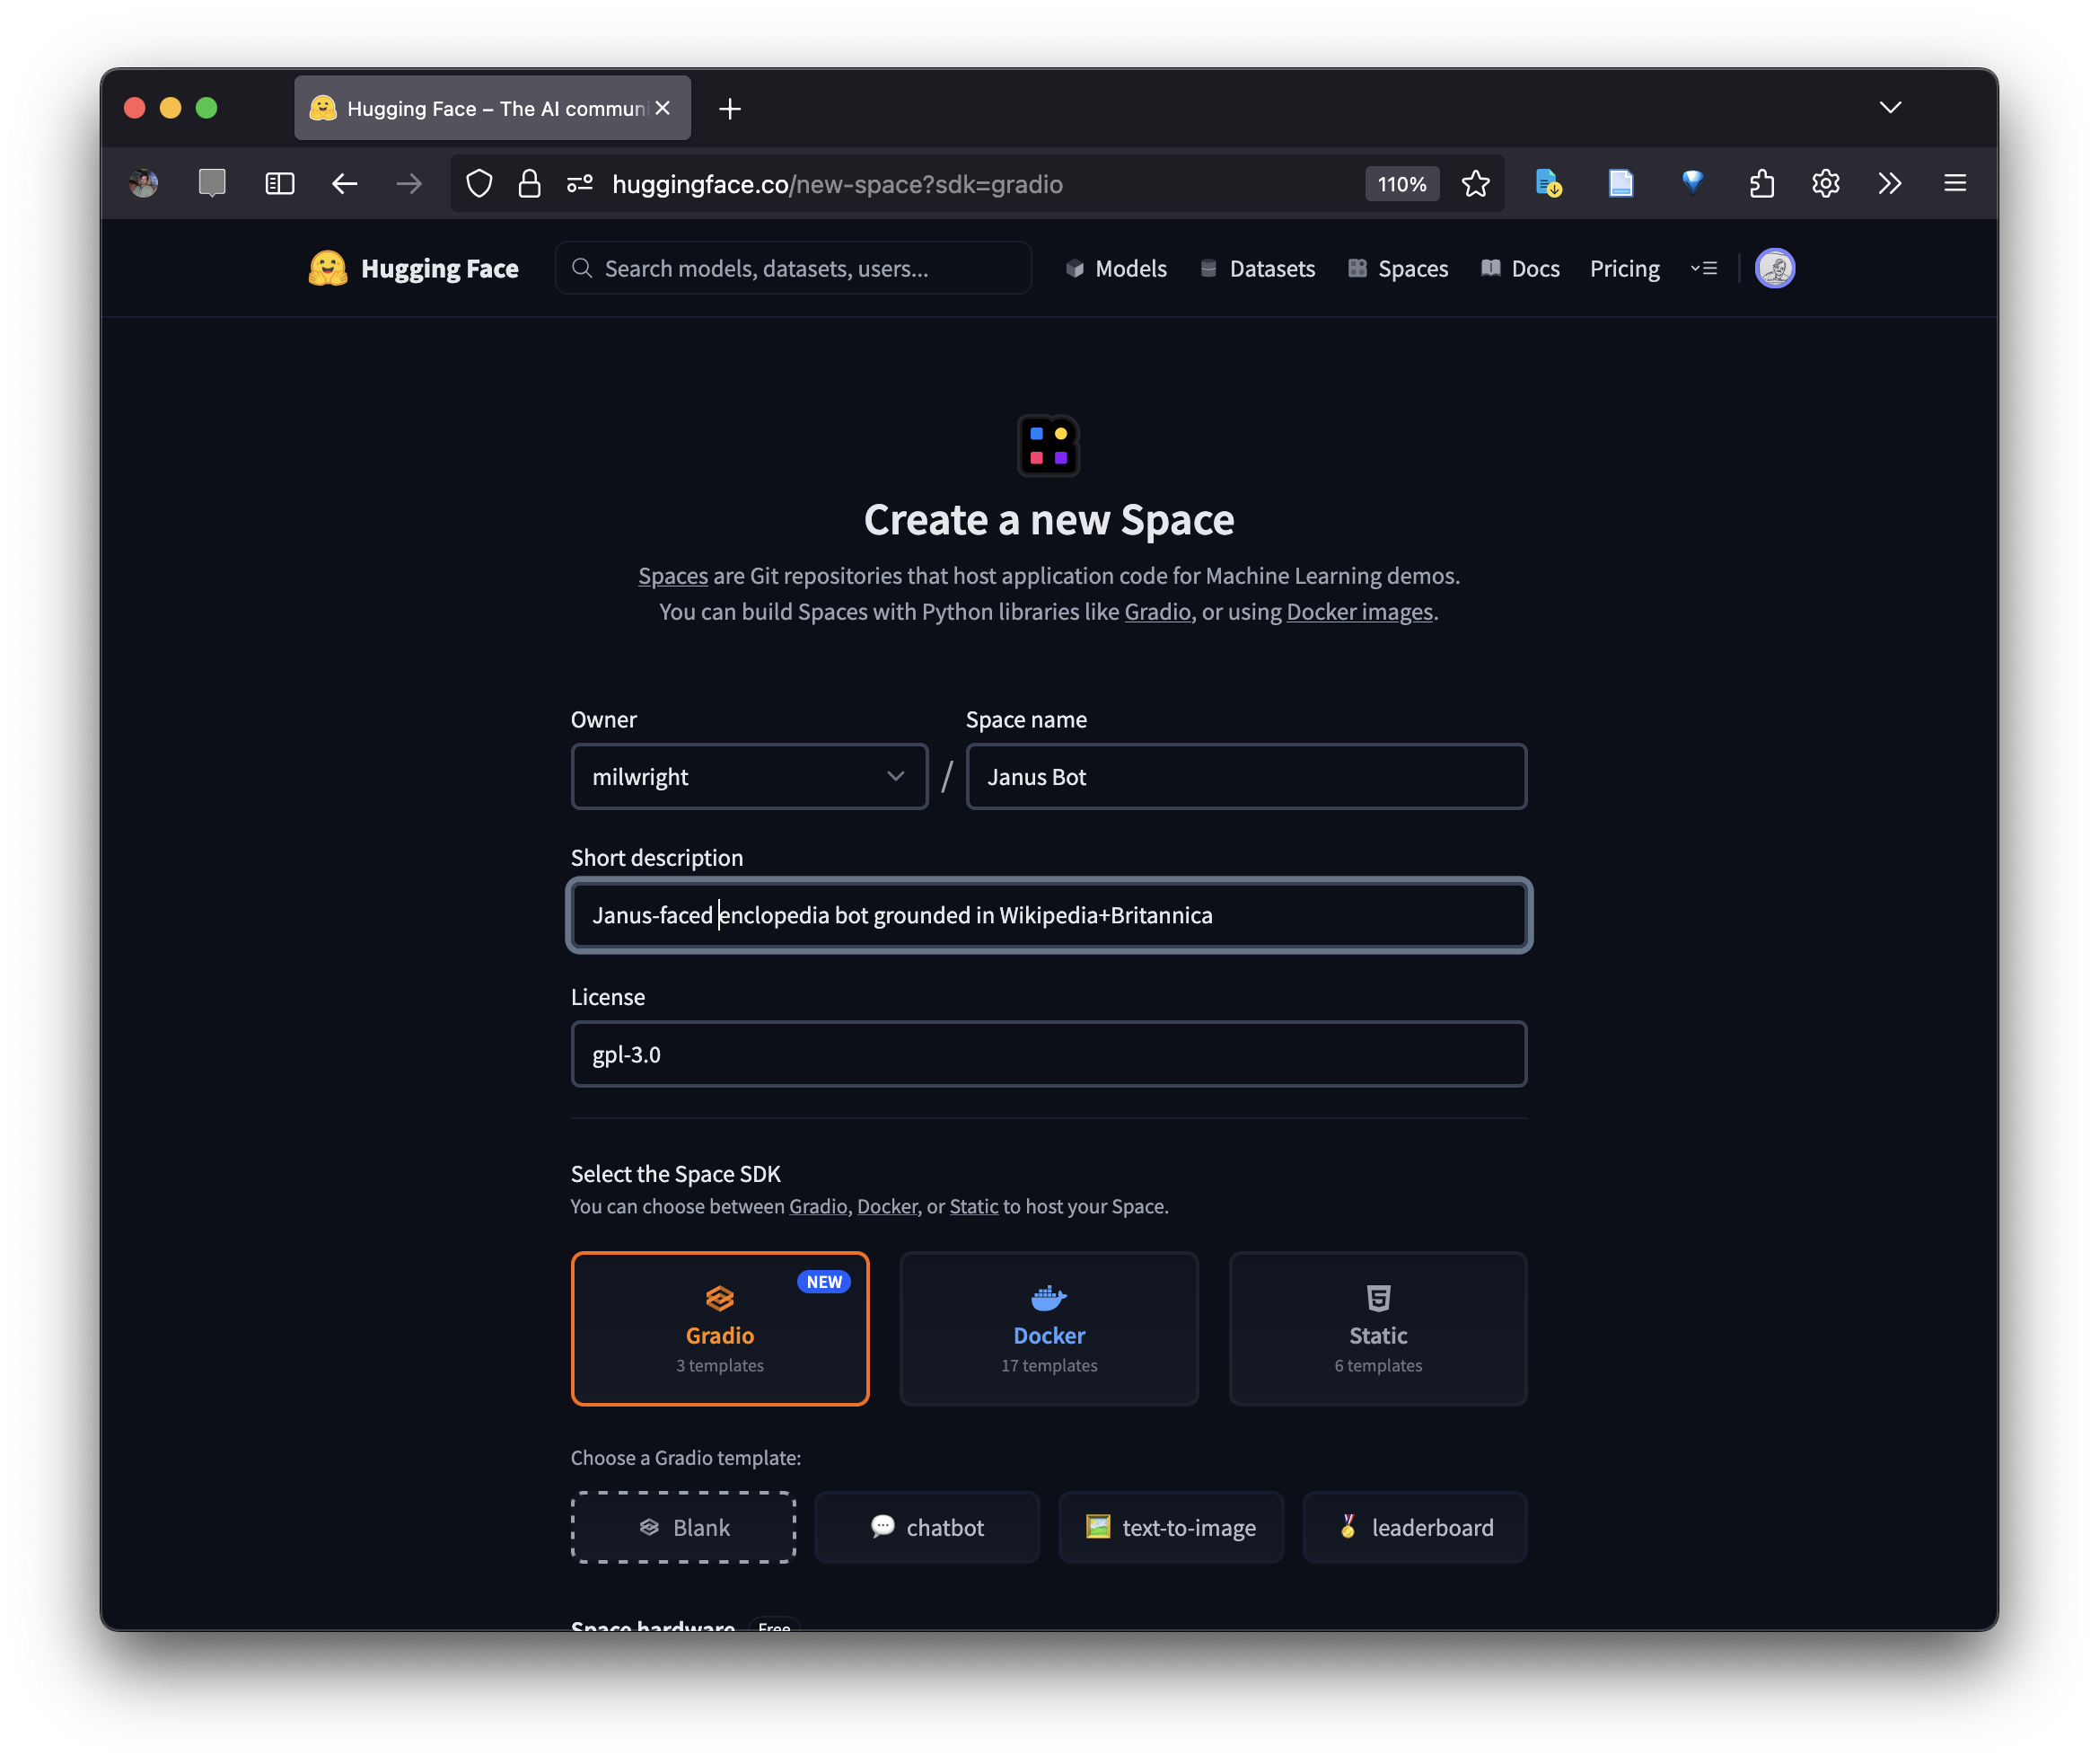Click the Hugging Face logo emoji

[x=327, y=268]
